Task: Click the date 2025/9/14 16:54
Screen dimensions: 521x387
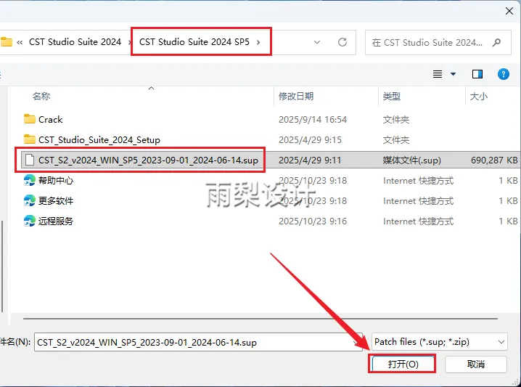Action: tap(313, 119)
